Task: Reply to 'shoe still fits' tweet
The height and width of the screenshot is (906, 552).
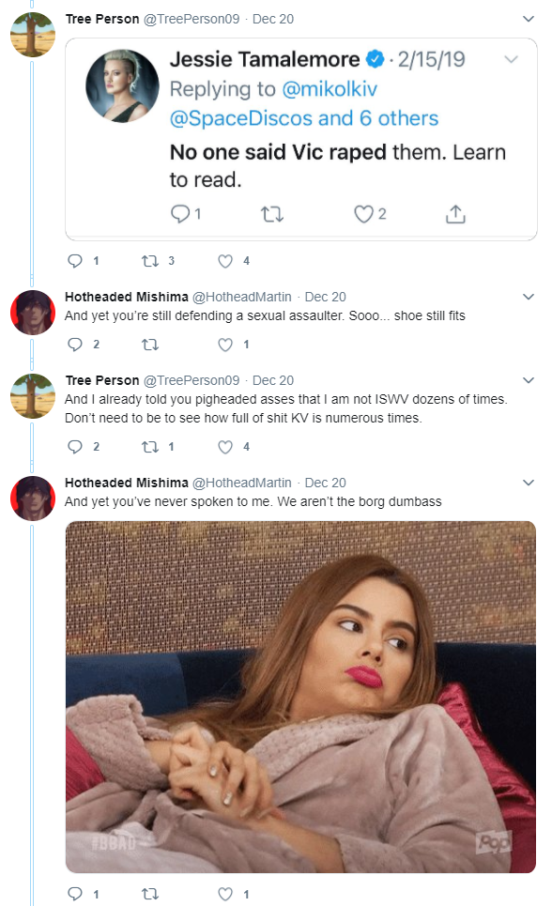Action: (75, 345)
